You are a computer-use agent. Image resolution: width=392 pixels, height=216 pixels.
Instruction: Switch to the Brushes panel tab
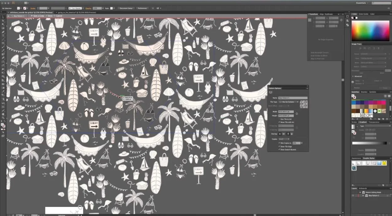[x=364, y=92]
